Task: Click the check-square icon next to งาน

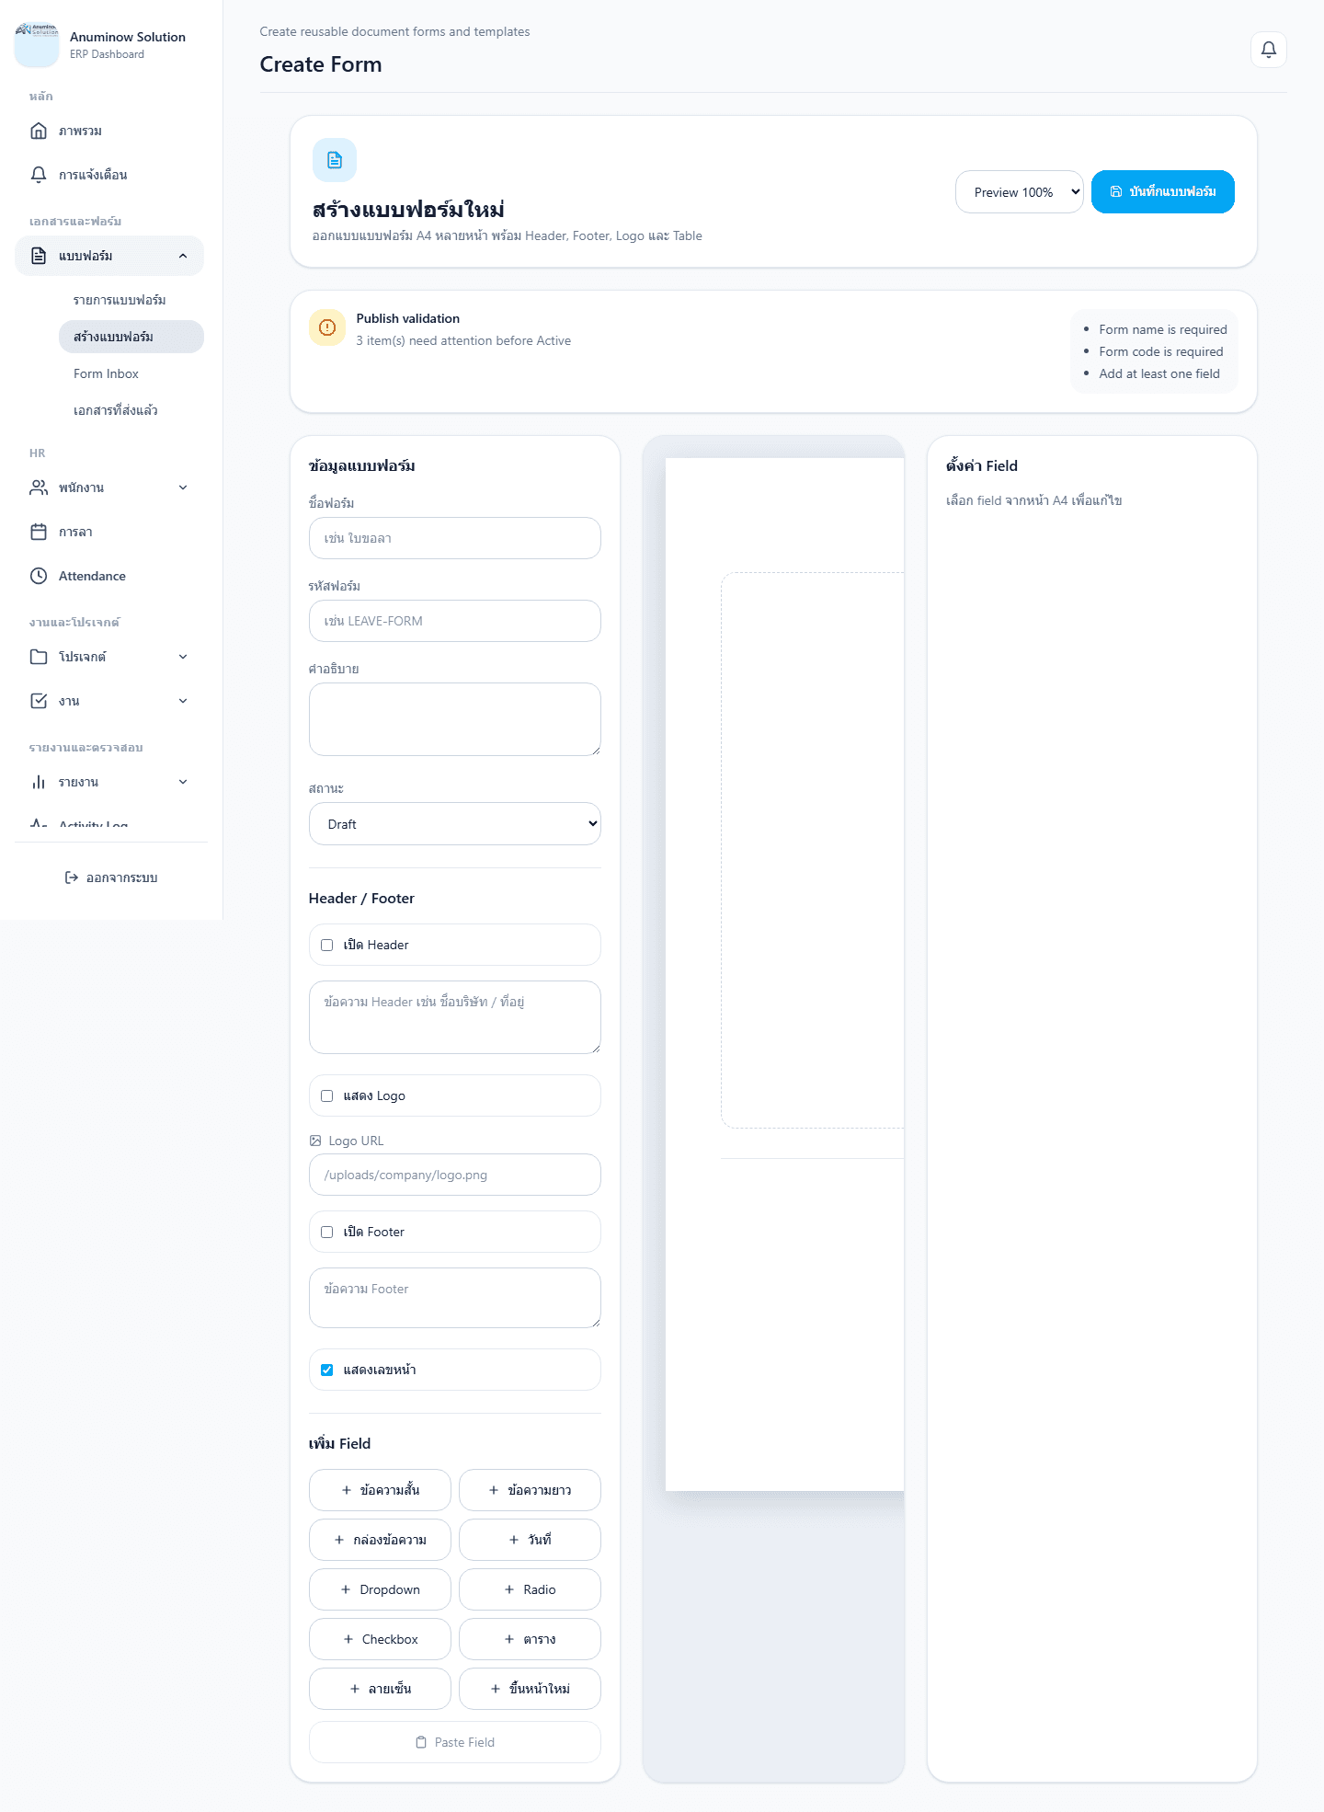Action: tap(39, 701)
